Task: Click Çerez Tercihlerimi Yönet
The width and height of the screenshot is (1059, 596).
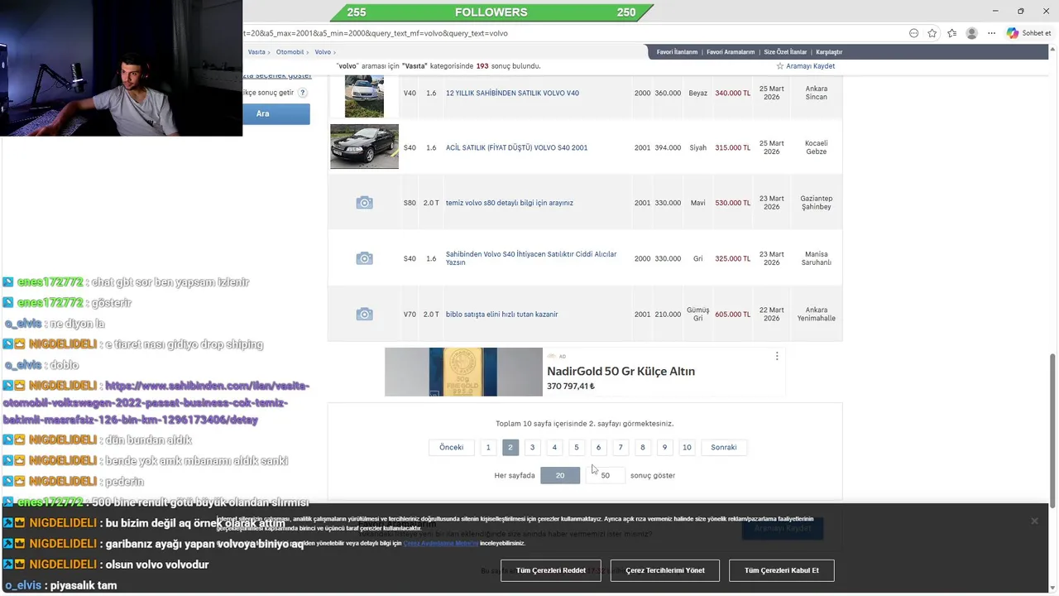Action: [664, 570]
